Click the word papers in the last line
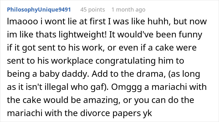 click(126, 113)
